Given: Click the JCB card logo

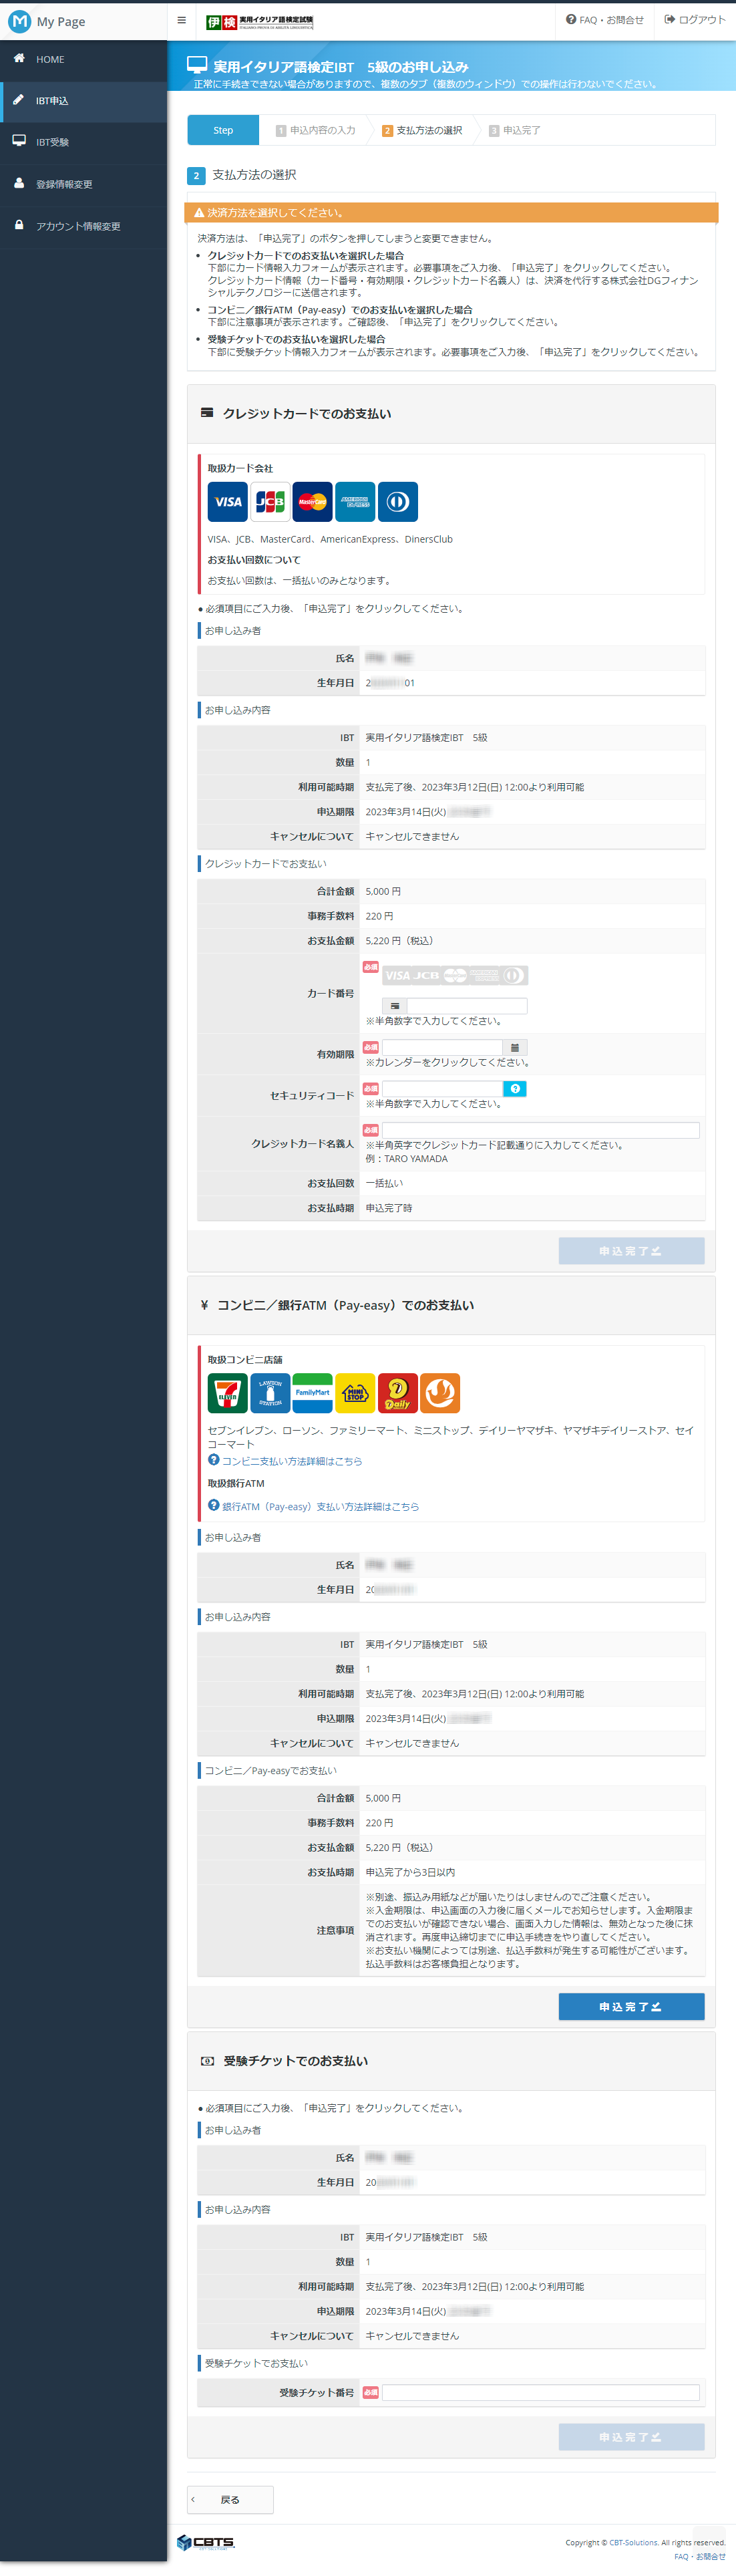Looking at the screenshot, I should pos(270,502).
